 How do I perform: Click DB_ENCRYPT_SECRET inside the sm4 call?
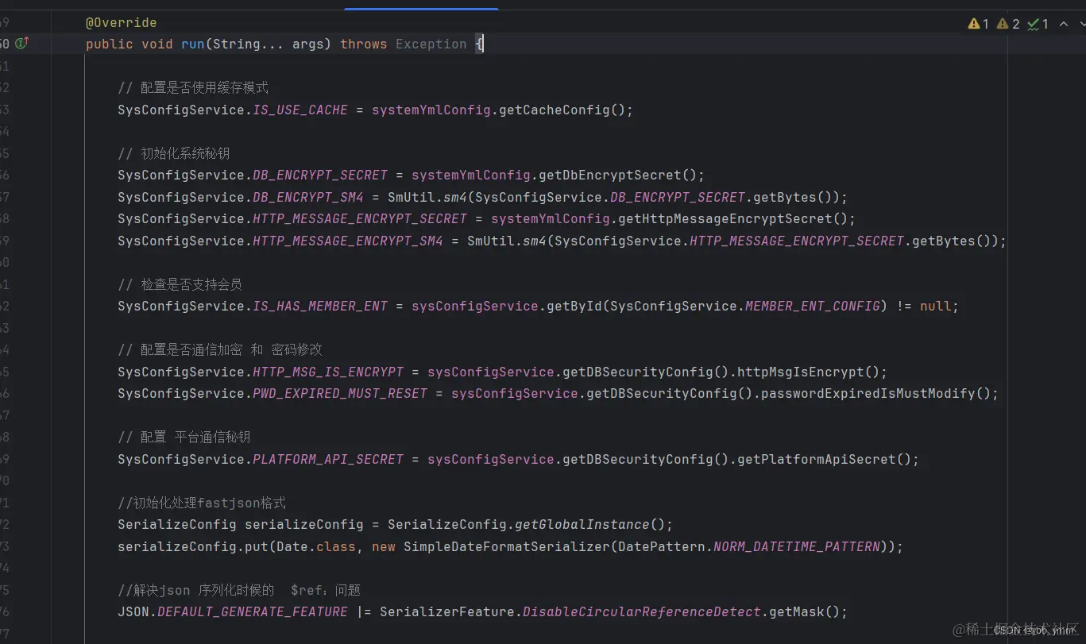pyautogui.click(x=678, y=197)
